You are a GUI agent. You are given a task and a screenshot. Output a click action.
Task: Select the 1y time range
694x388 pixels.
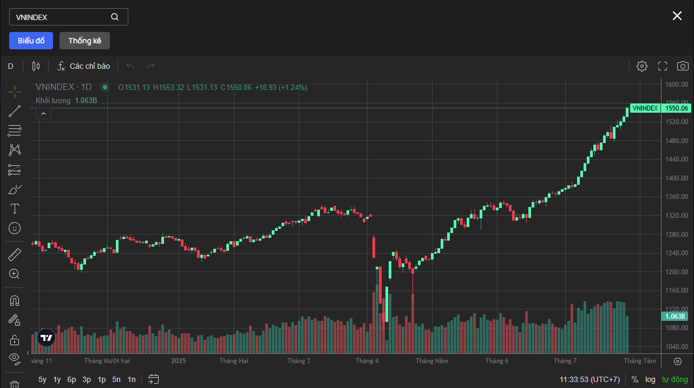(x=57, y=379)
